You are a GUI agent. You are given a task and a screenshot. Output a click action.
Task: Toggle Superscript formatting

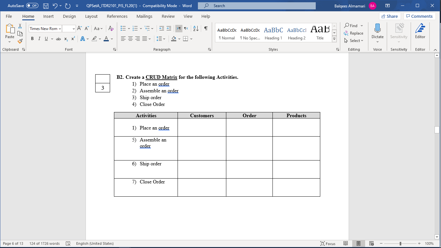pyautogui.click(x=73, y=39)
